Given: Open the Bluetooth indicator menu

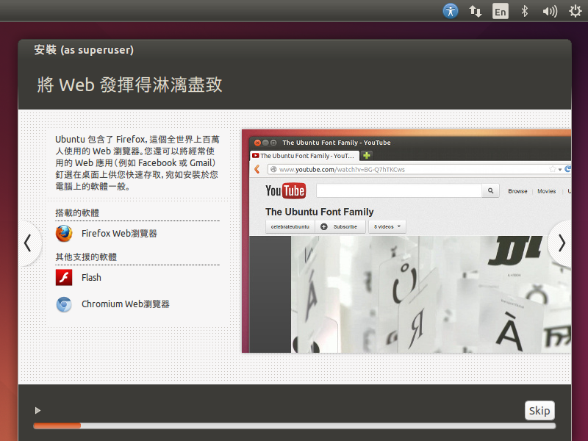Looking at the screenshot, I should coord(525,11).
